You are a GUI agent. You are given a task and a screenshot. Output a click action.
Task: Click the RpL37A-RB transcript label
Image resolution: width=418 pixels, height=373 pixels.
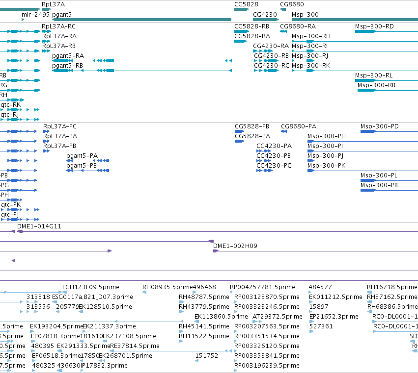[x=58, y=46]
